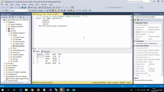The height and width of the screenshot is (92, 164).
Task: Cut selection using the scissors icon
Action: coord(54,7)
